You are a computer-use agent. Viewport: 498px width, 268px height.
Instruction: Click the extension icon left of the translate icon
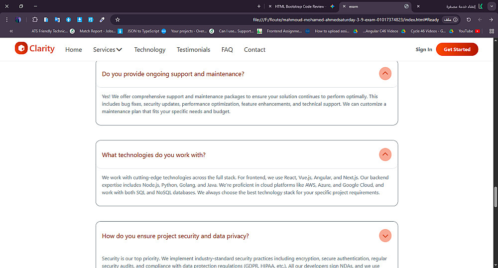pyautogui.click(x=46, y=20)
